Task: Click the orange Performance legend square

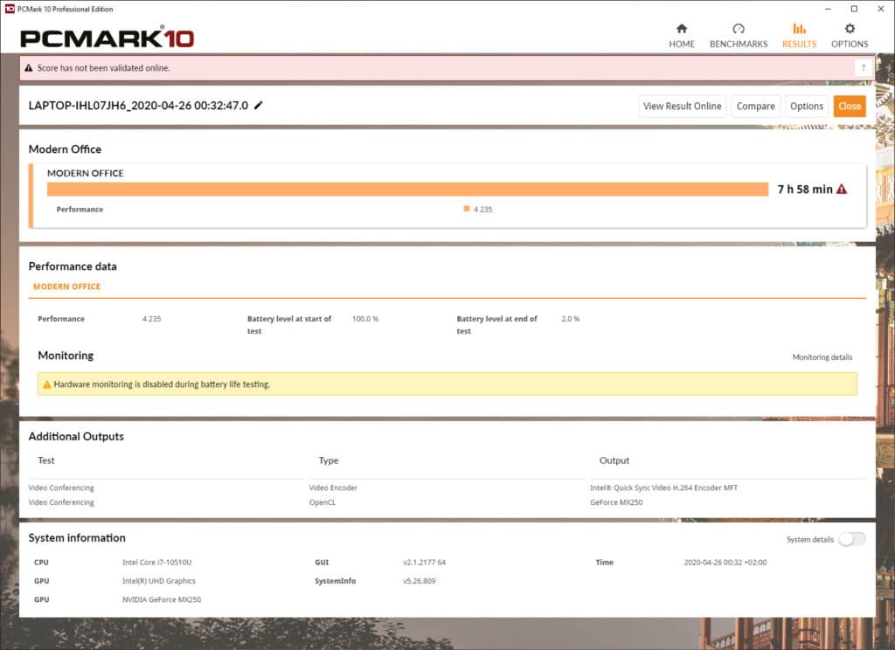Action: 467,209
